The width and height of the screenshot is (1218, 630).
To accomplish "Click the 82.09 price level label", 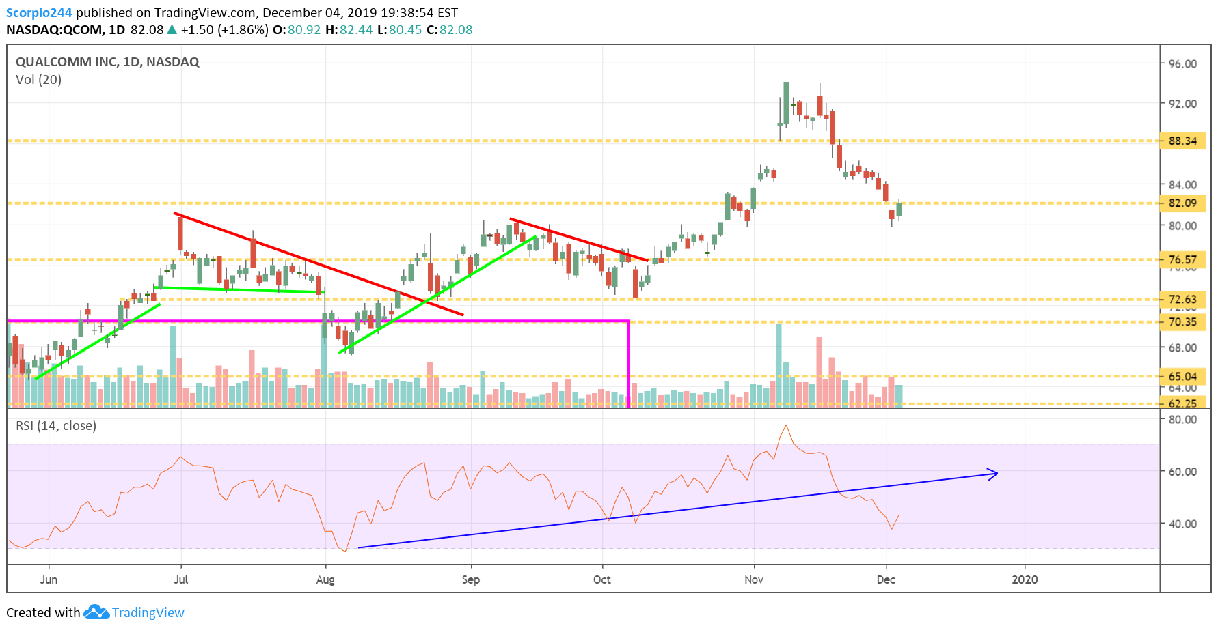I will 1183,203.
